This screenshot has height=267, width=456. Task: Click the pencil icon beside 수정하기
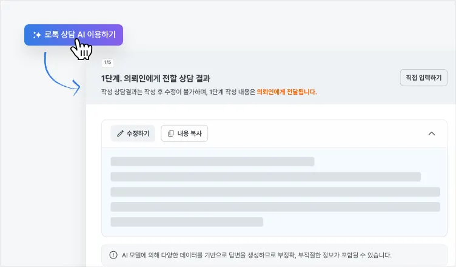tap(120, 133)
